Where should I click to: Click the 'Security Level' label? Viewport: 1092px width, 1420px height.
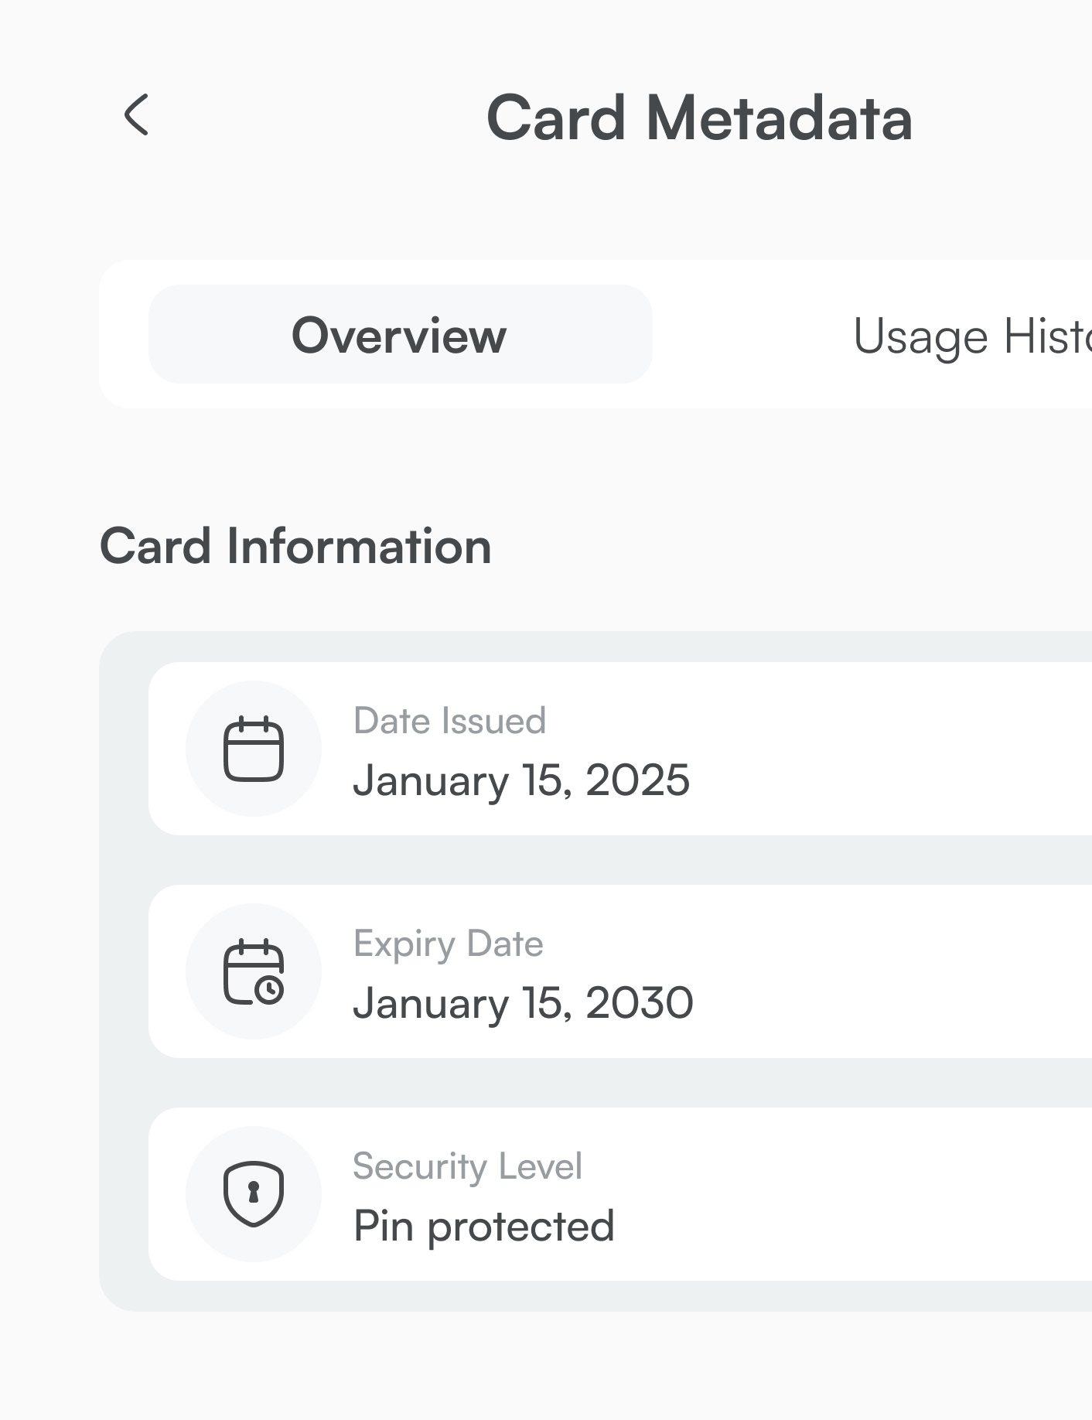point(467,1166)
